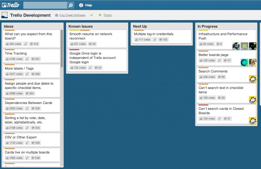Open the 'Multiple log-in credentials' card title
The image size is (261, 169).
click(154, 34)
